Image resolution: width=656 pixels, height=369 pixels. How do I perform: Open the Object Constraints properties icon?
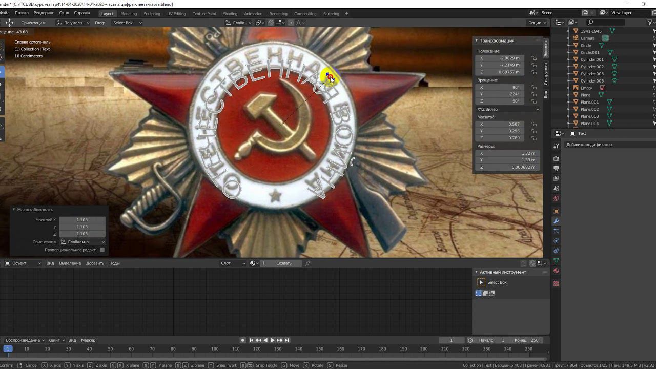pyautogui.click(x=556, y=251)
